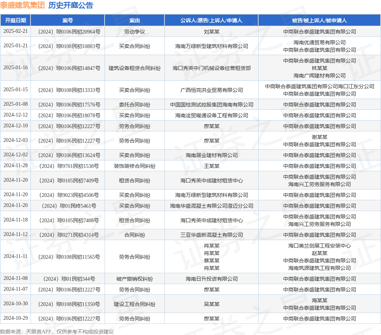This screenshot has width=381, height=335.
Task: Select case number 琼0105民初7409号
Action: [69, 181]
